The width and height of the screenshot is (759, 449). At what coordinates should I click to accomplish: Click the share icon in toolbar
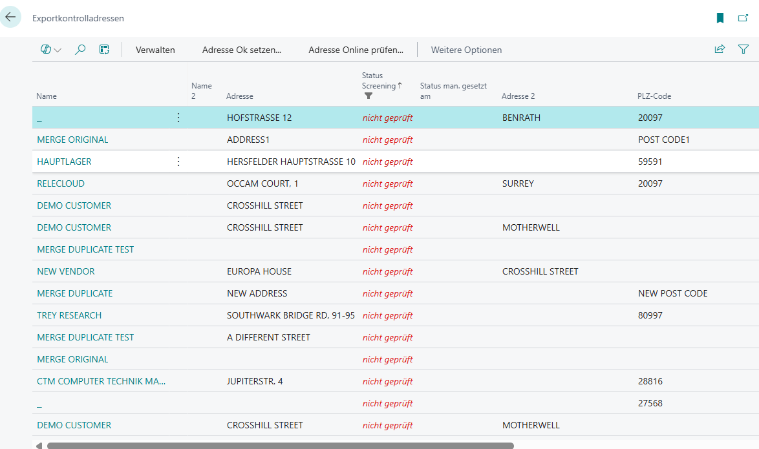[x=720, y=49]
